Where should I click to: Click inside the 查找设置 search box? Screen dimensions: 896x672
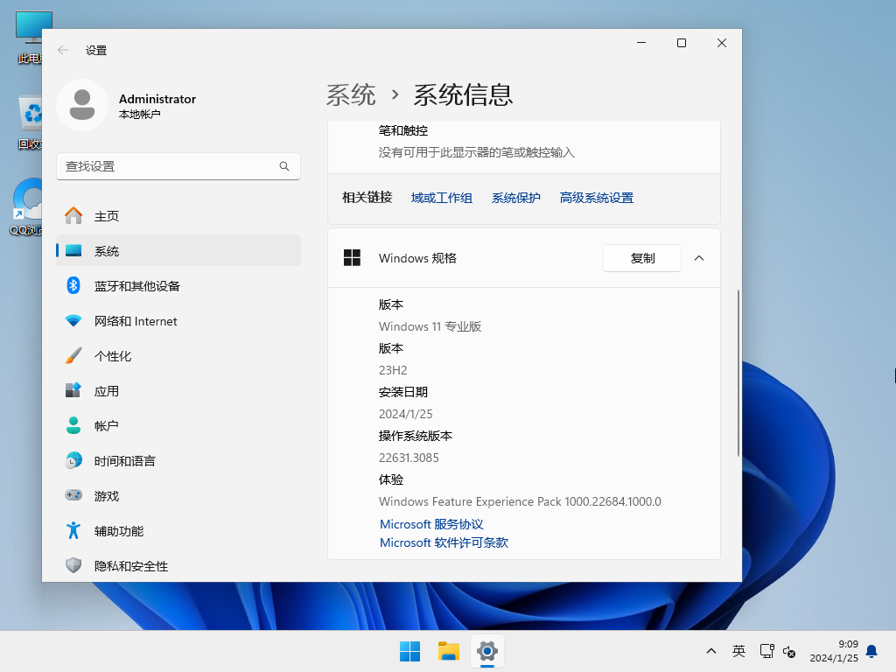(175, 165)
